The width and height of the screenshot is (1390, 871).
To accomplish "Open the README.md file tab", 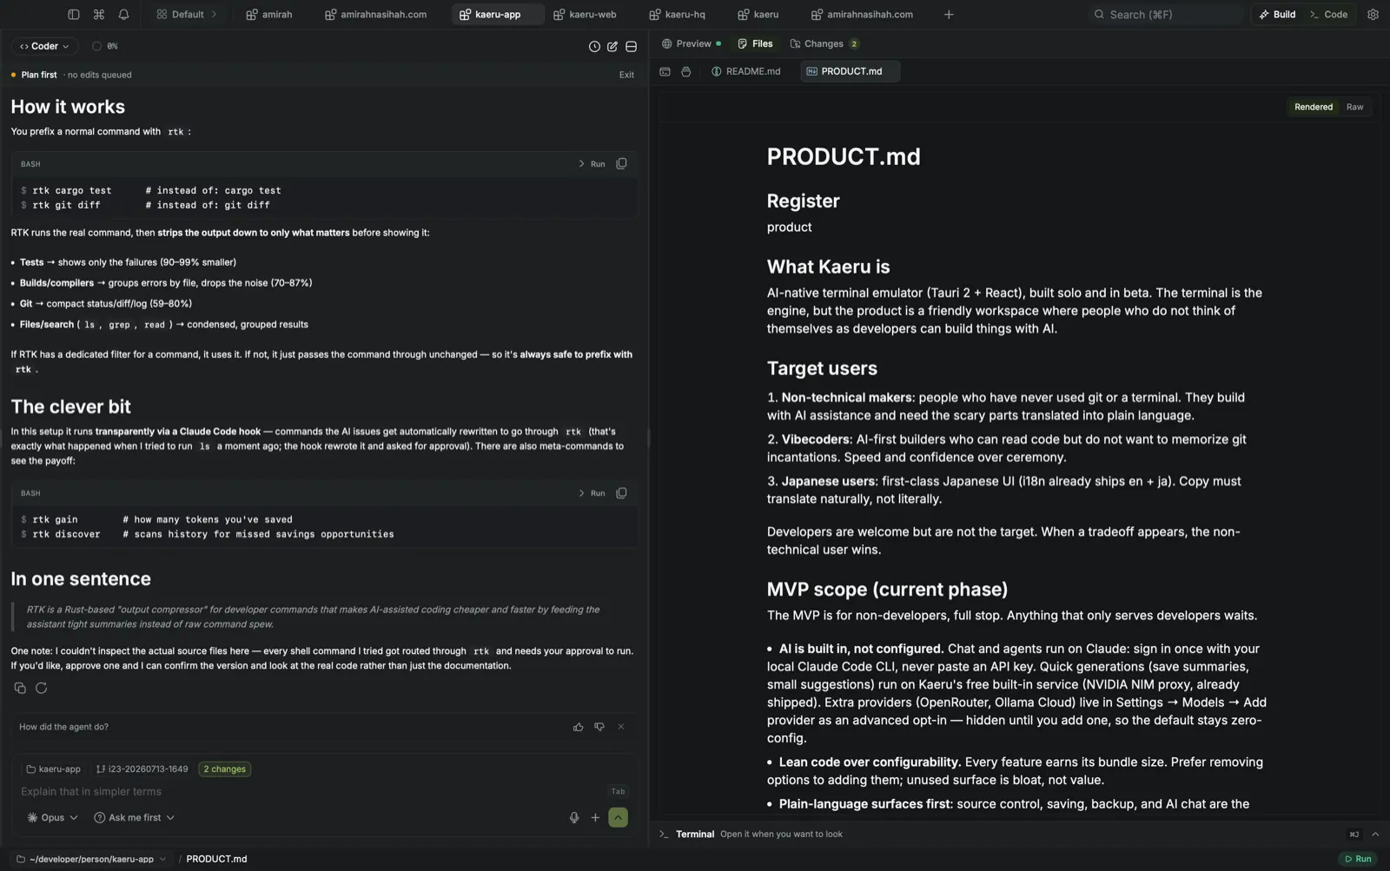I will [x=745, y=71].
